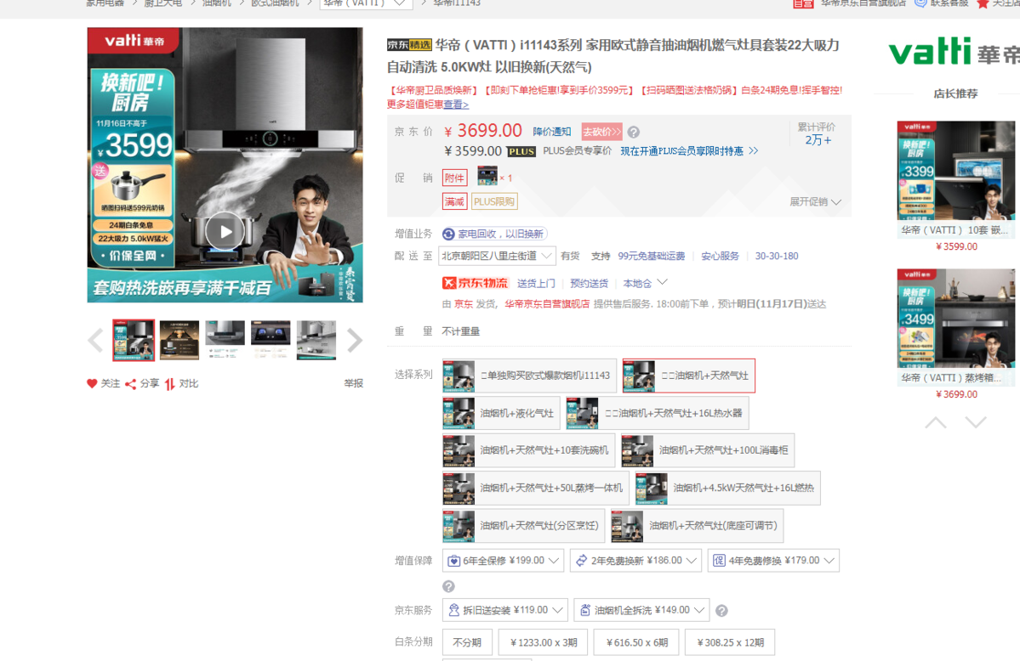Play the product video
This screenshot has width=1020, height=661.
[225, 231]
